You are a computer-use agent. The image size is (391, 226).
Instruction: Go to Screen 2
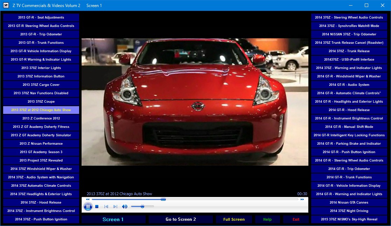[x=181, y=219]
